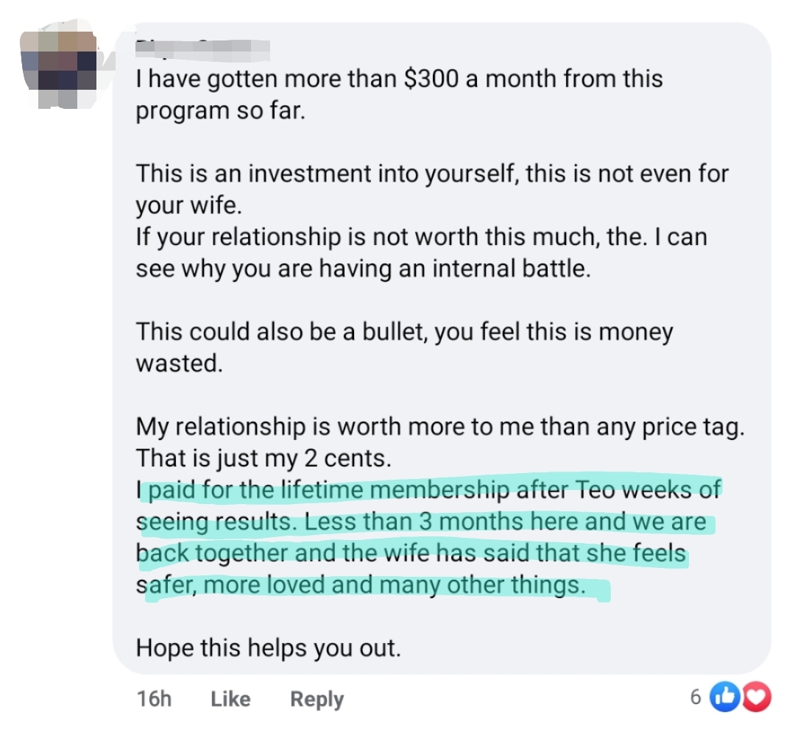Show reactions by clicking the count 6
Viewport: 795px width, 735px height.
[696, 697]
